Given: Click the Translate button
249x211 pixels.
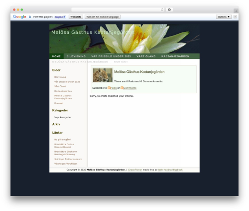Looking at the screenshot, I should pyautogui.click(x=76, y=17).
